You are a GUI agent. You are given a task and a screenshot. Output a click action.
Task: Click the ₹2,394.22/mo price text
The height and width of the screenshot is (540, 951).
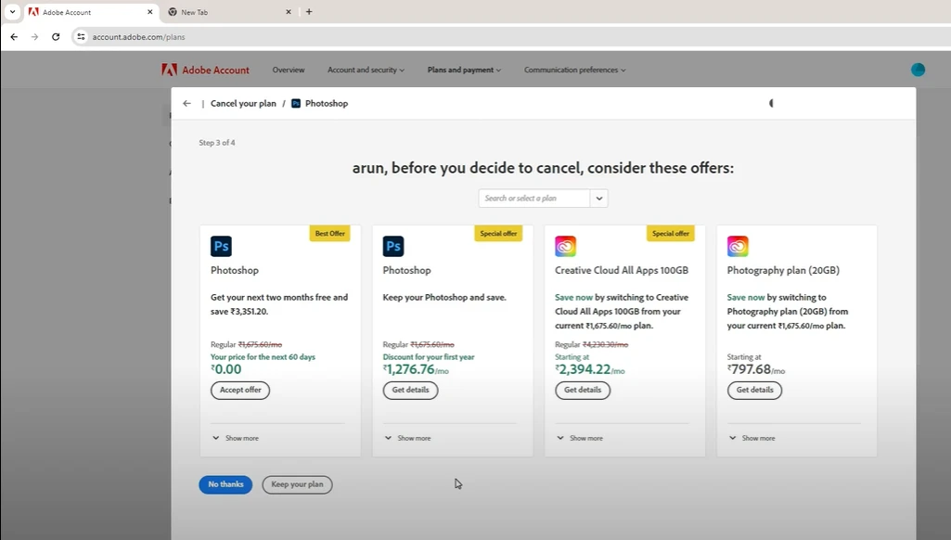pyautogui.click(x=589, y=369)
